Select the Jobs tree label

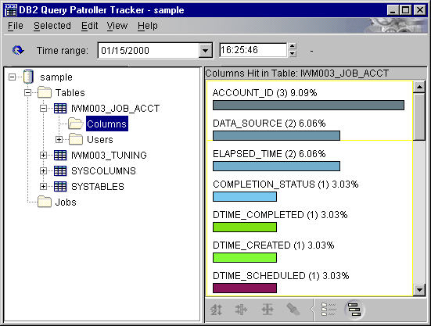coord(66,202)
